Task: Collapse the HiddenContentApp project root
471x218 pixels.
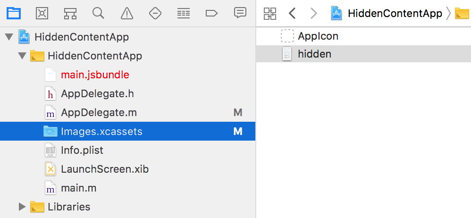Action: (8, 37)
